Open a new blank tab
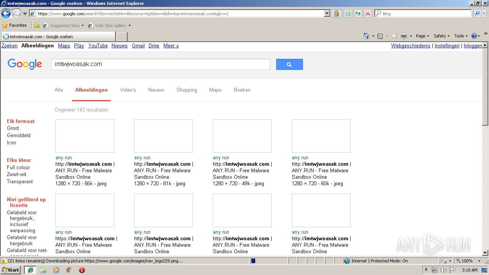The width and height of the screenshot is (489, 275). coord(121,37)
